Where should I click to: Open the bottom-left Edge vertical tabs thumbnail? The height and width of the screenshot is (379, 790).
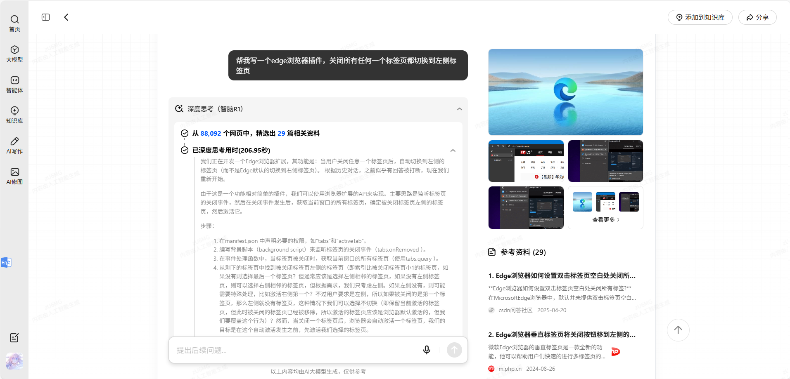coord(526,207)
